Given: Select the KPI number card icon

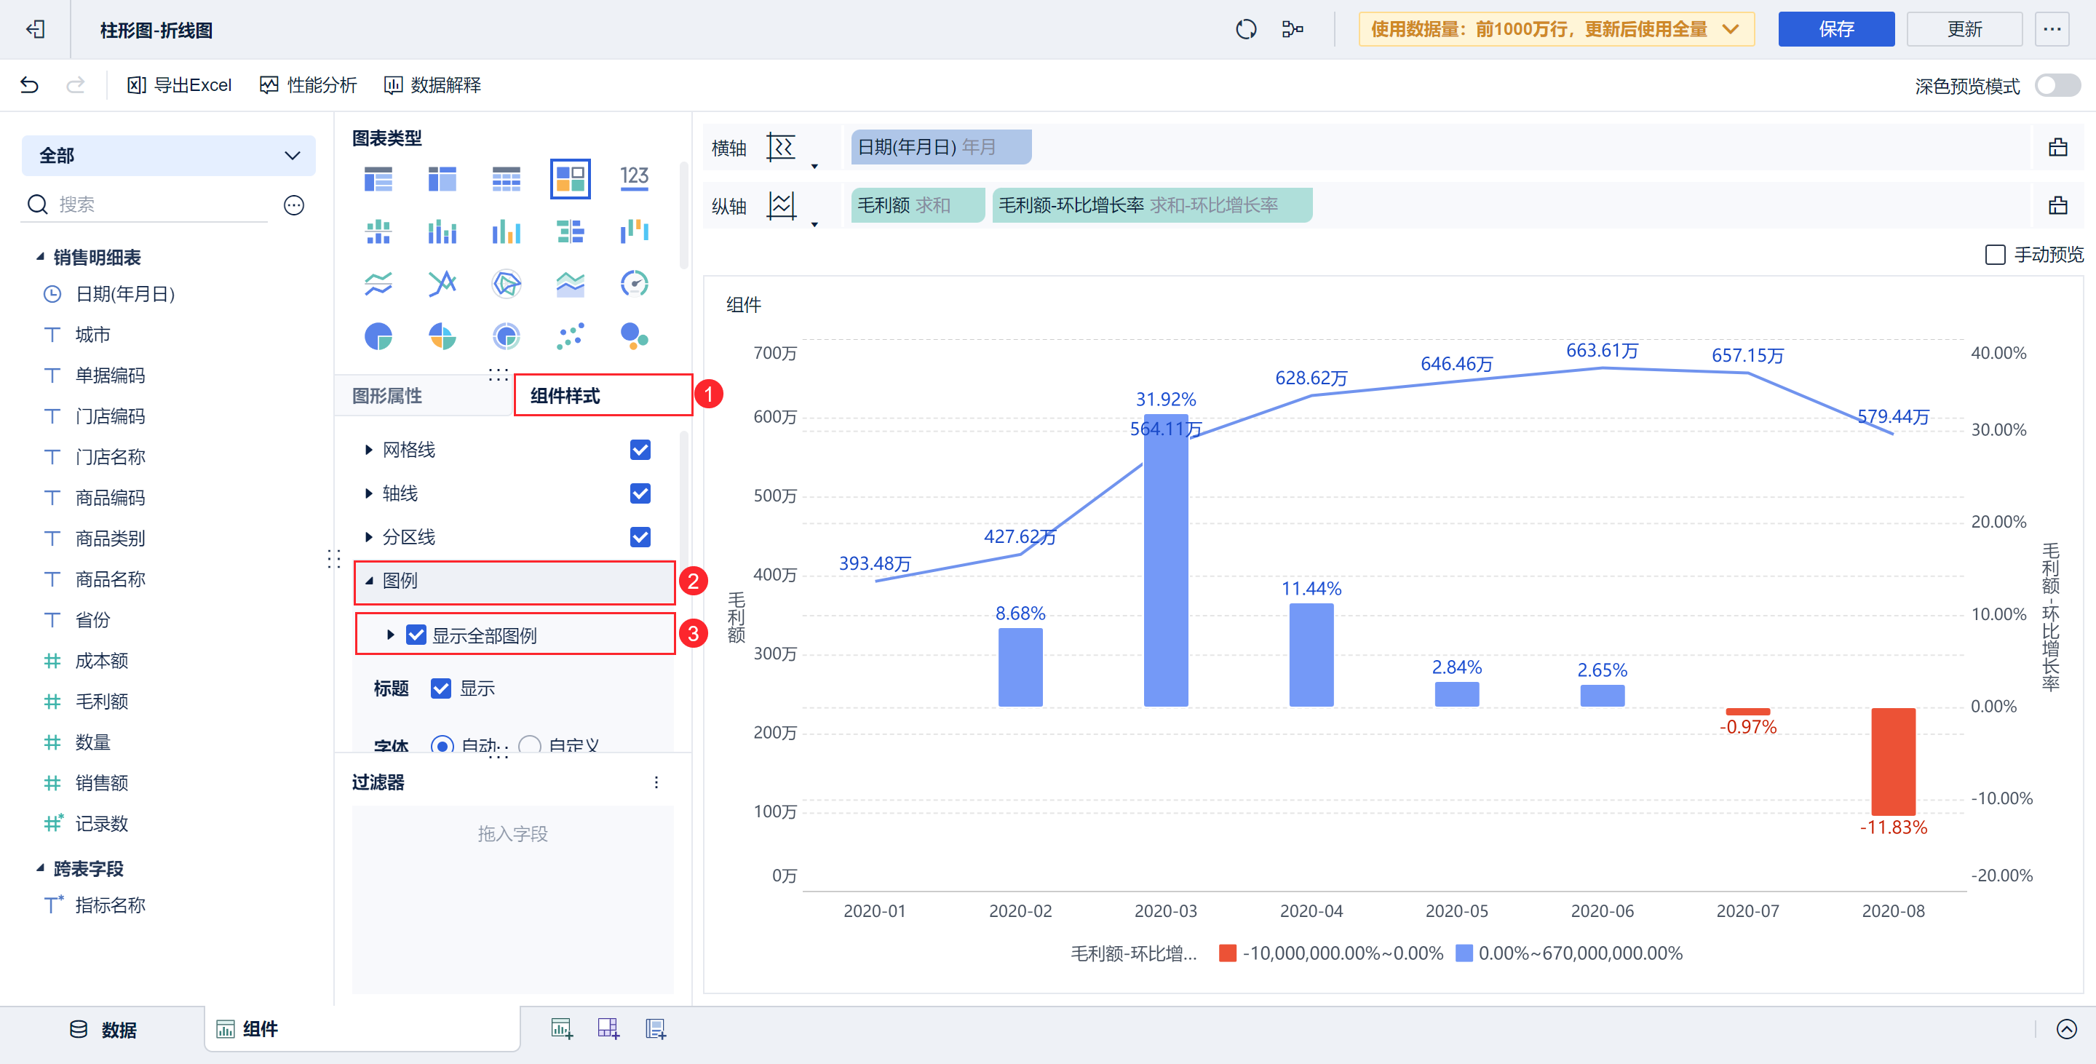Looking at the screenshot, I should (x=634, y=179).
